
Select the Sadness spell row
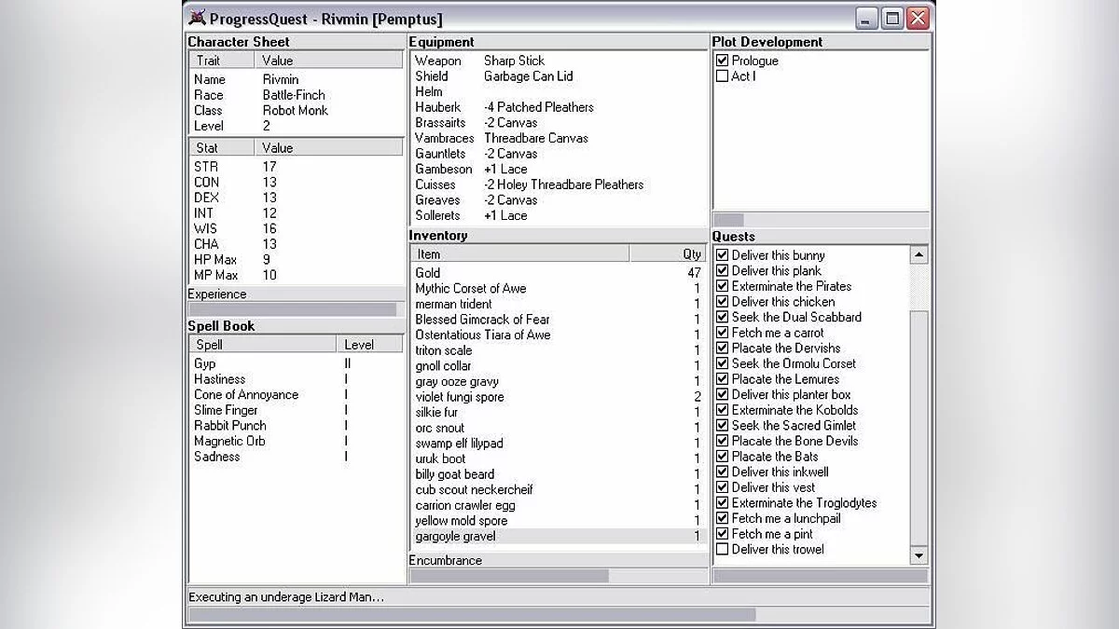tap(297, 457)
